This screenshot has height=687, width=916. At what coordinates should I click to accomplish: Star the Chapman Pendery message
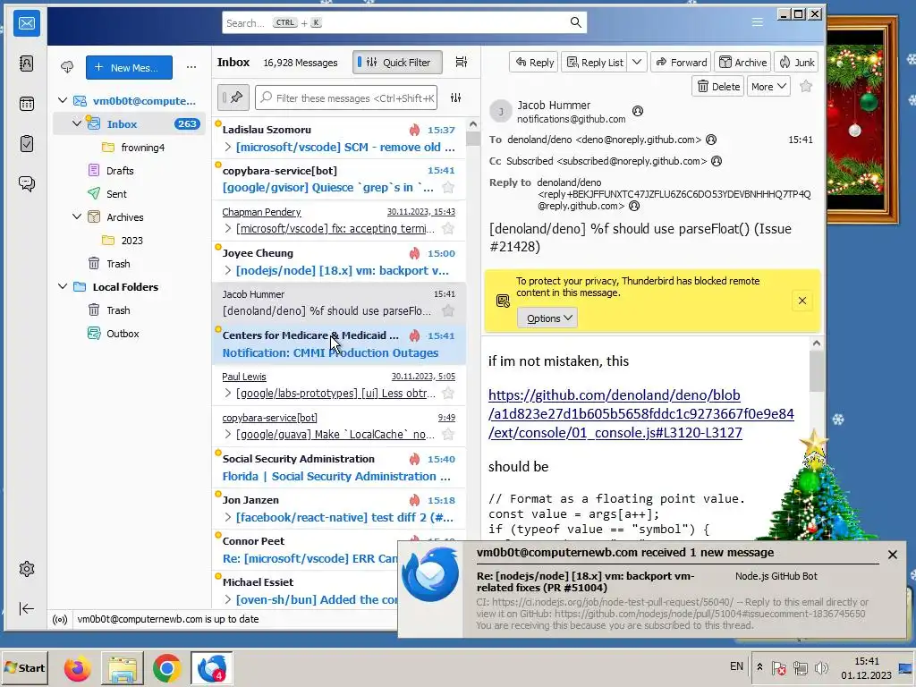point(448,228)
